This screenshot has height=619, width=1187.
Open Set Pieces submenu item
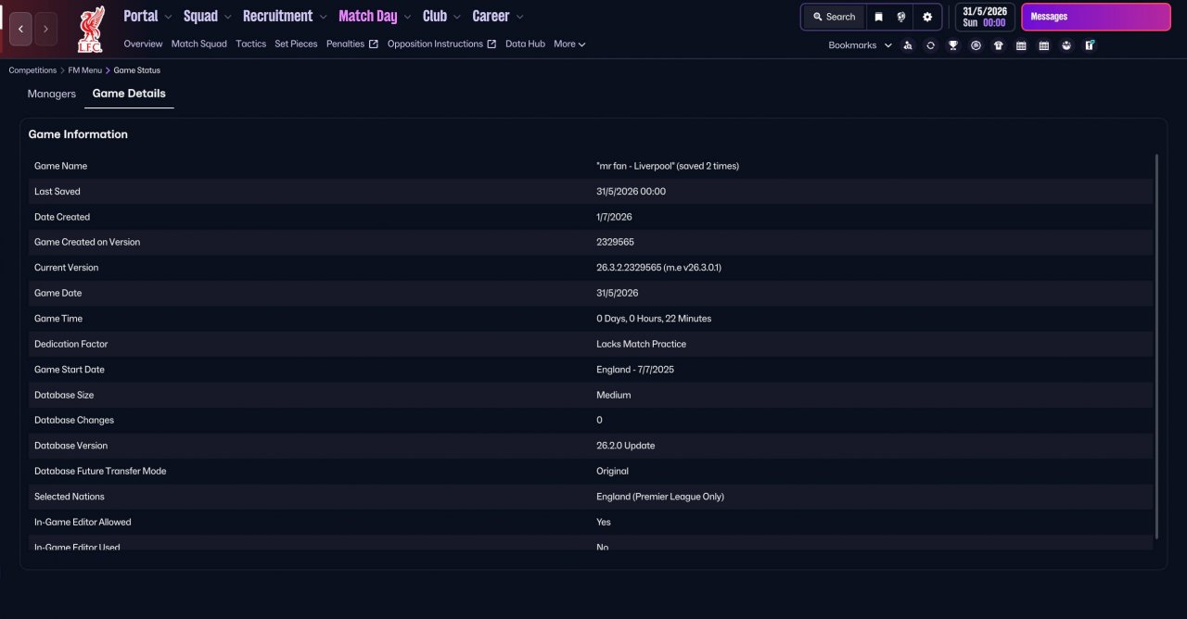296,44
